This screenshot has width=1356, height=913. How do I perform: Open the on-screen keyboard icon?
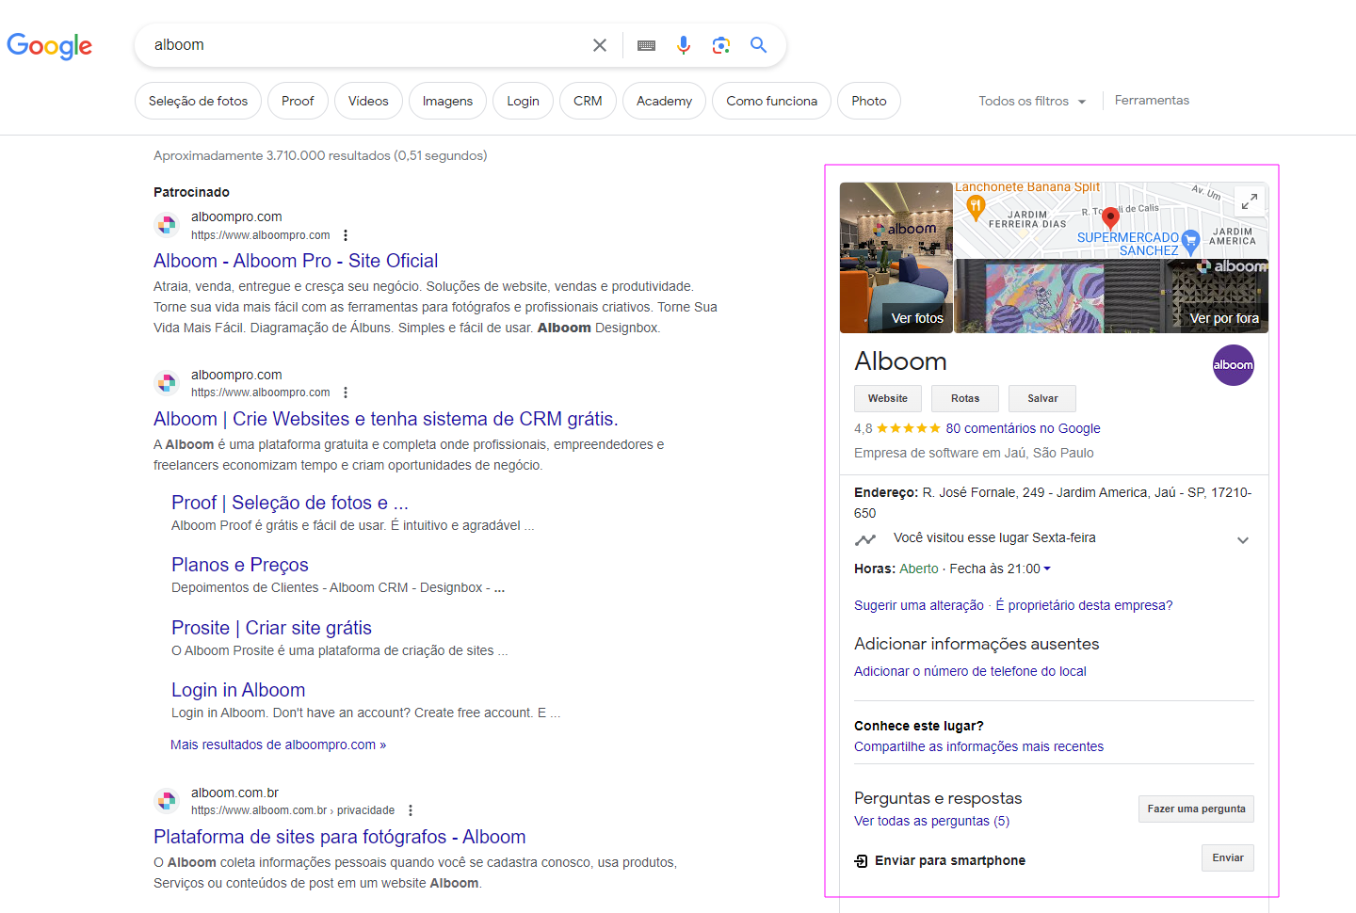click(646, 45)
